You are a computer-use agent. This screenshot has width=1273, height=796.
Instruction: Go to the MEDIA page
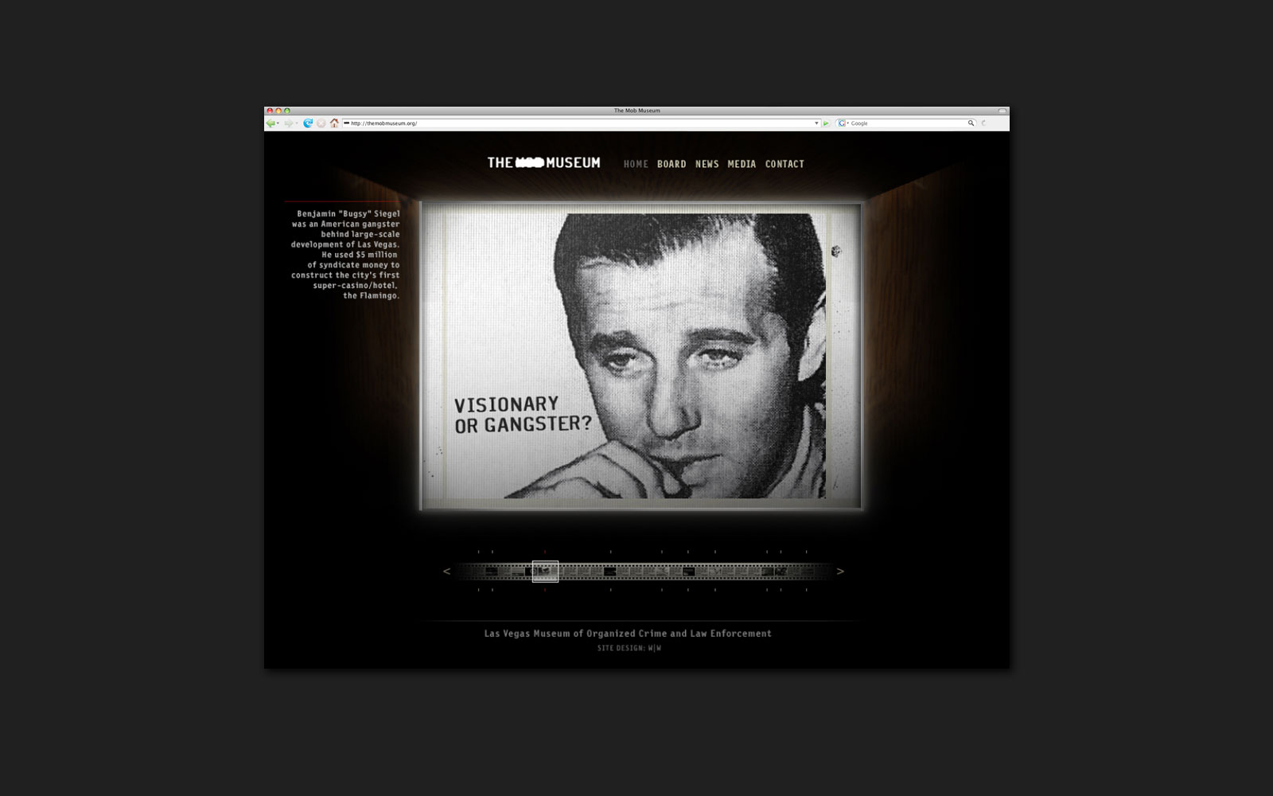click(742, 164)
